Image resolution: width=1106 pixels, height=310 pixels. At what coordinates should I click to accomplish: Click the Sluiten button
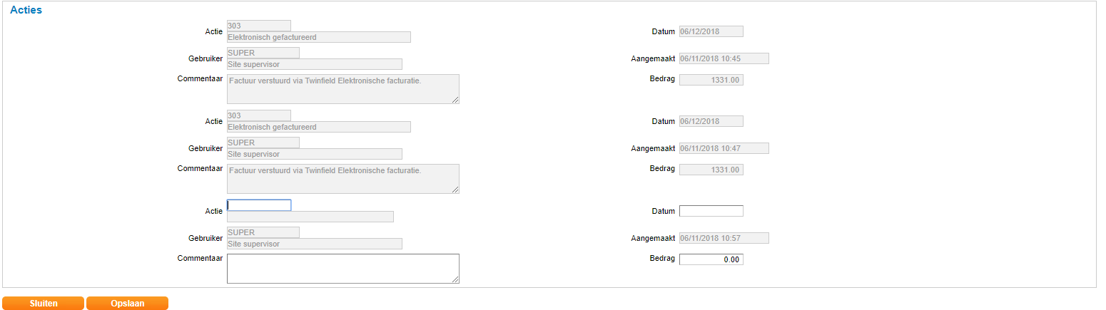[44, 304]
